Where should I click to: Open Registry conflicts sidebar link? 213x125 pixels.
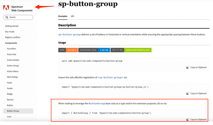coord(12,37)
